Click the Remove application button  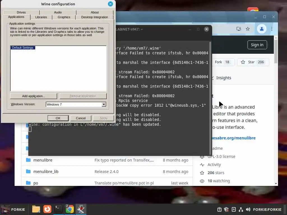83,96
